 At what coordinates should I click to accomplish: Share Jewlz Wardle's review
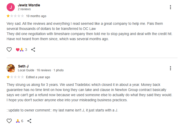33,50
